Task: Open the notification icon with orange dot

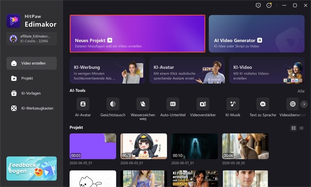Action: click(269, 5)
